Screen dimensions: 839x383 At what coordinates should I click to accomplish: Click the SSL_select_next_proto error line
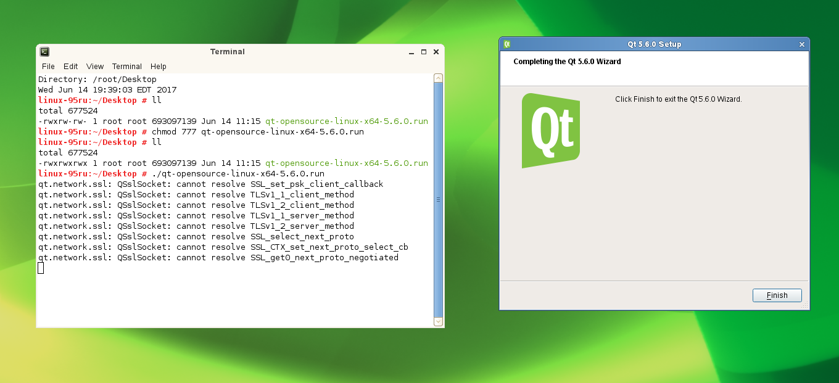pos(196,237)
